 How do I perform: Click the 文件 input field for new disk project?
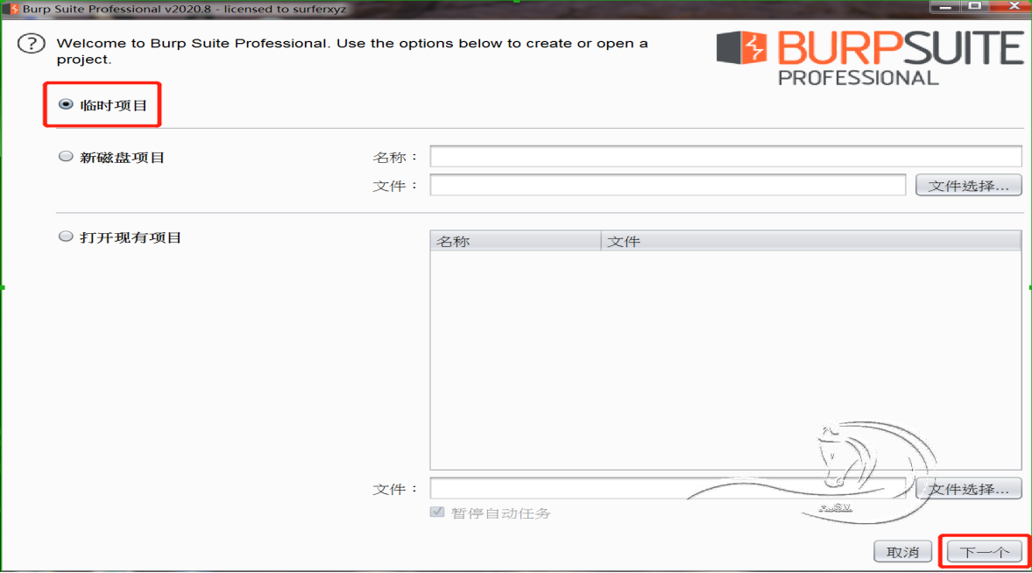[668, 185]
